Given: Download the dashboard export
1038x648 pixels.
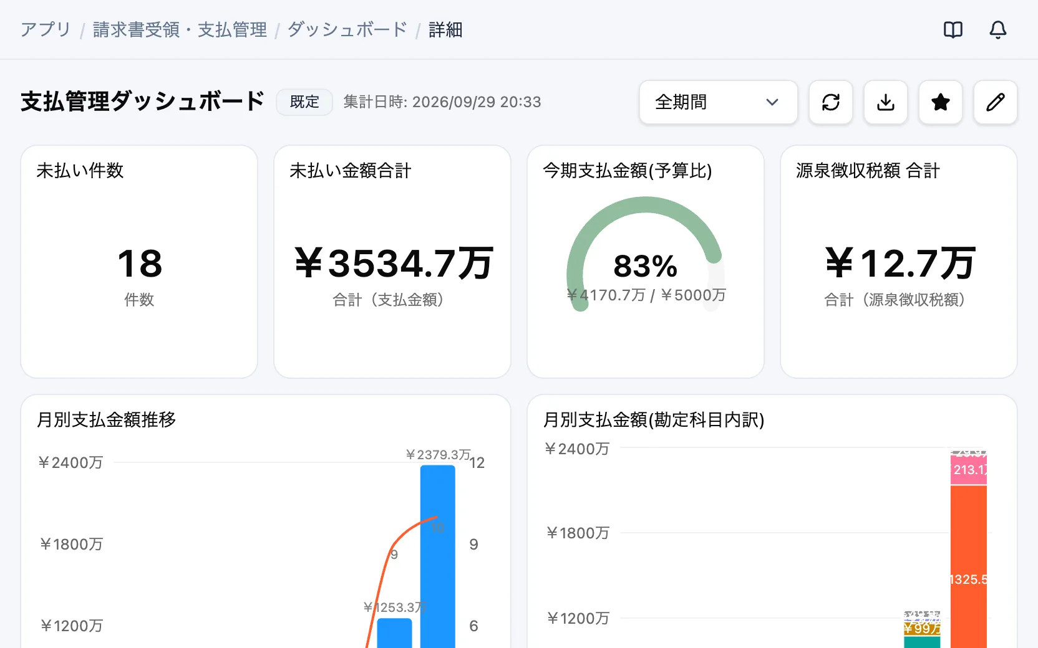Looking at the screenshot, I should point(886,102).
